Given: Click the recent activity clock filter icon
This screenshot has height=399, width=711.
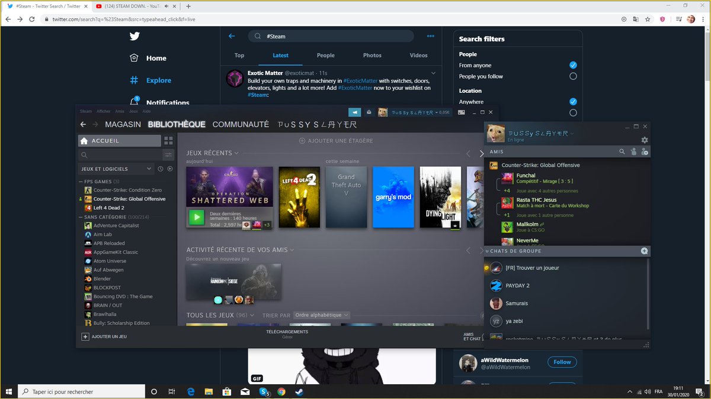Looking at the screenshot, I should pyautogui.click(x=161, y=169).
